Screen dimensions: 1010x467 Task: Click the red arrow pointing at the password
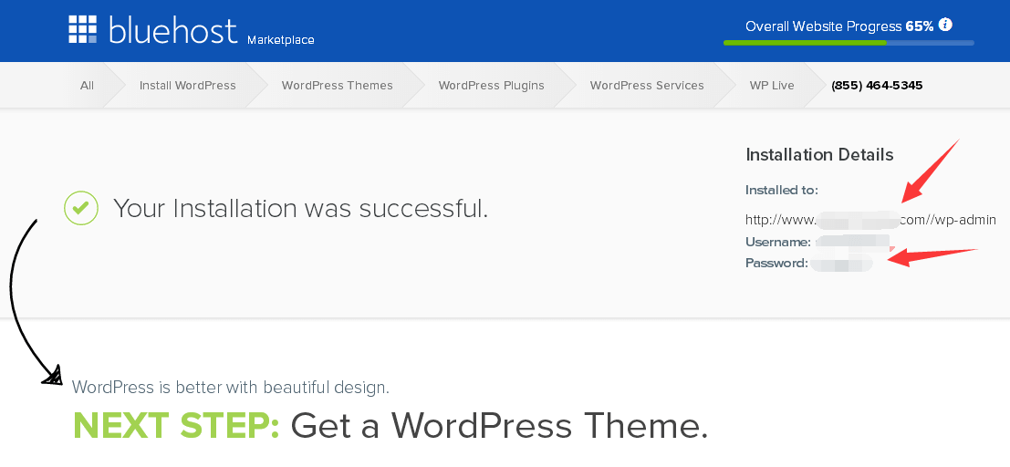point(931,256)
